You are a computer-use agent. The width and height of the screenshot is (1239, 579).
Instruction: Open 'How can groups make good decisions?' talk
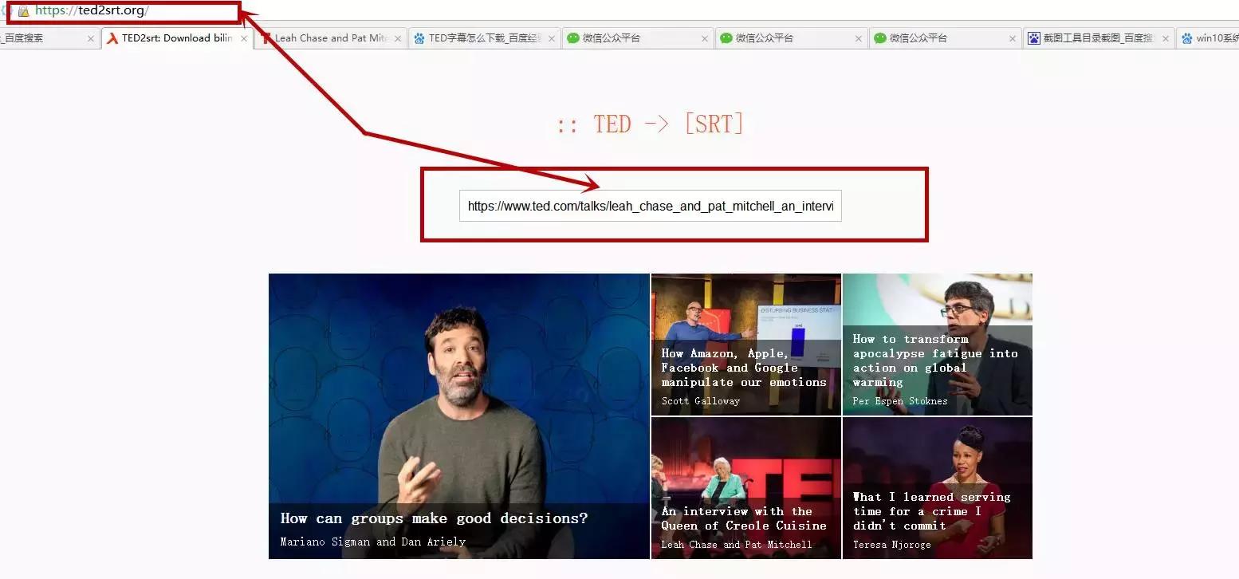click(x=459, y=416)
